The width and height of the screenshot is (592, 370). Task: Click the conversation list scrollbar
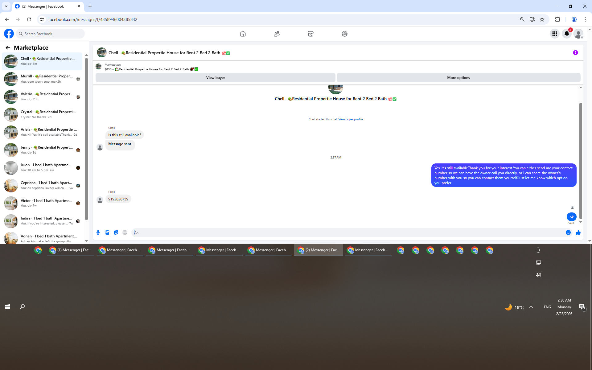(x=86, y=139)
